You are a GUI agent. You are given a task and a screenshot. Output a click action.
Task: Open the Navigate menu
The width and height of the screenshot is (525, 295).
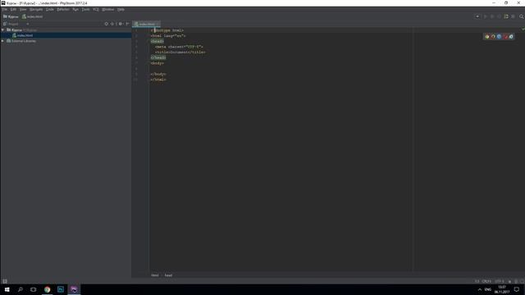tap(36, 9)
